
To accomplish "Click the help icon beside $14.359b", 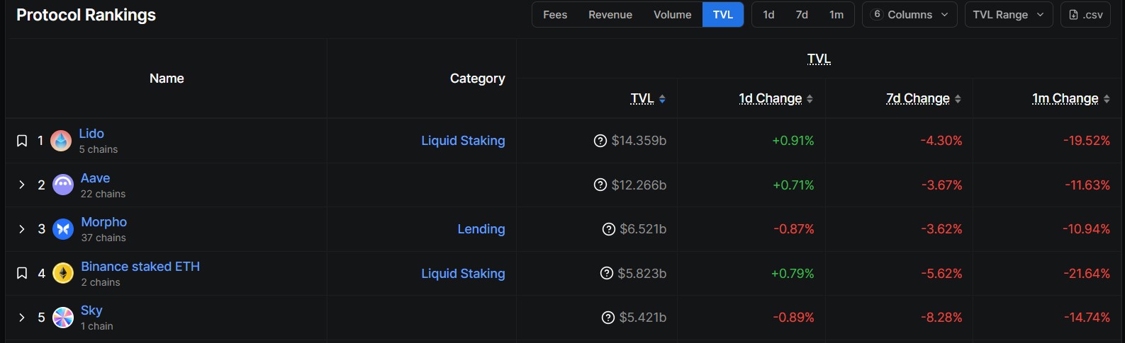I will coord(600,141).
